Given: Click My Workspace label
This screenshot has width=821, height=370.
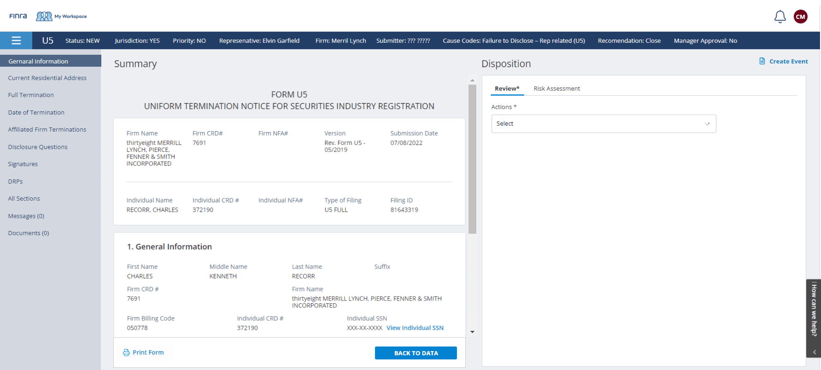Looking at the screenshot, I should (x=70, y=16).
